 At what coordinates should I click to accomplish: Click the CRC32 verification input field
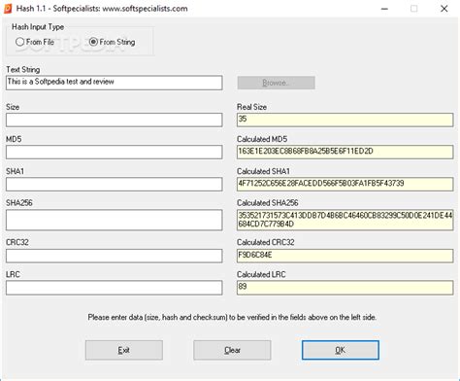click(114, 256)
